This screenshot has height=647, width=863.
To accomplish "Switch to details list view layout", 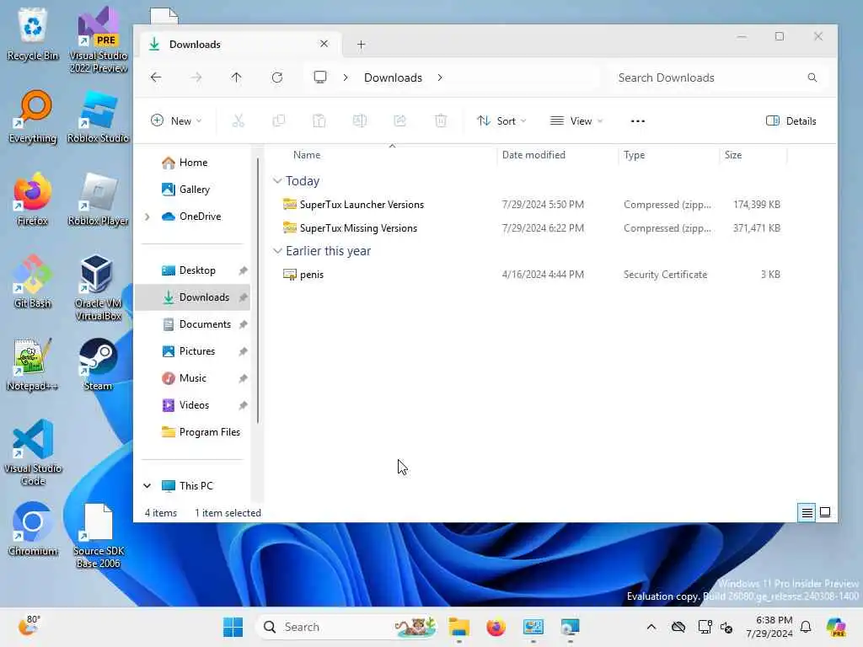I will pyautogui.click(x=807, y=513).
